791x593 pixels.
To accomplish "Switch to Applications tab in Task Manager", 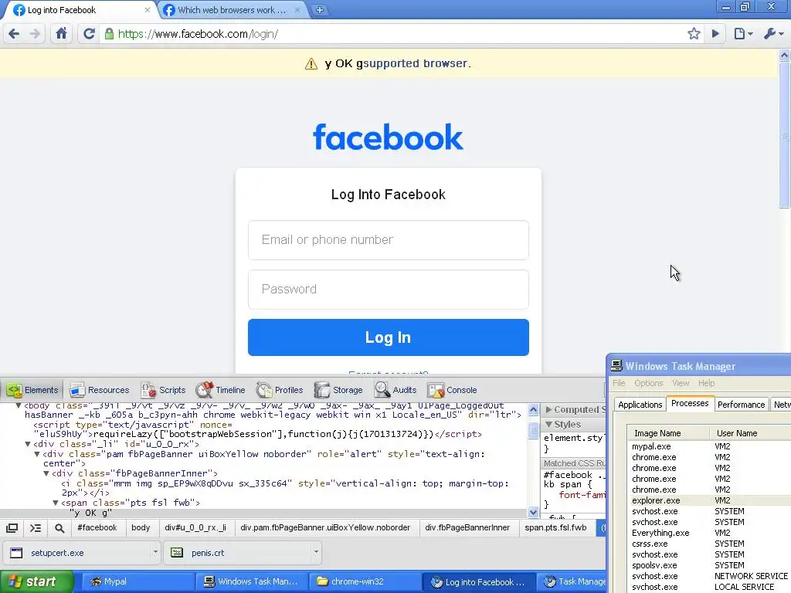I will pyautogui.click(x=640, y=405).
